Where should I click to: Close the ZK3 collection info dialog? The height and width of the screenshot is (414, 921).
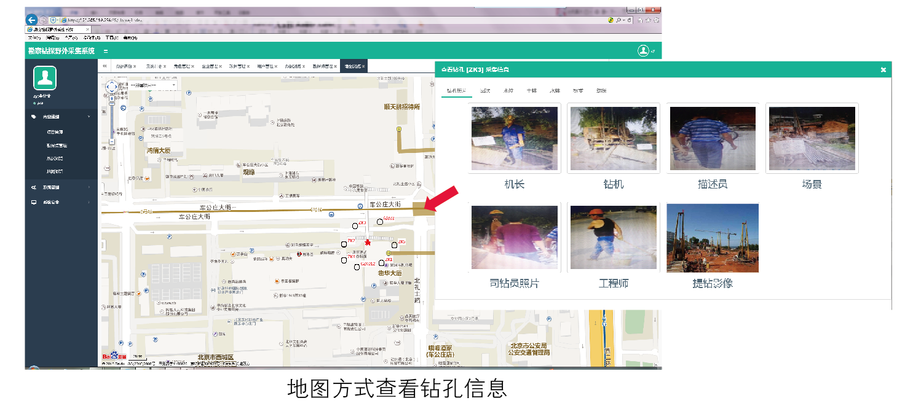pos(883,70)
